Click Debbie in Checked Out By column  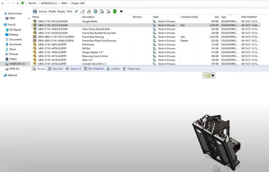(x=184, y=41)
